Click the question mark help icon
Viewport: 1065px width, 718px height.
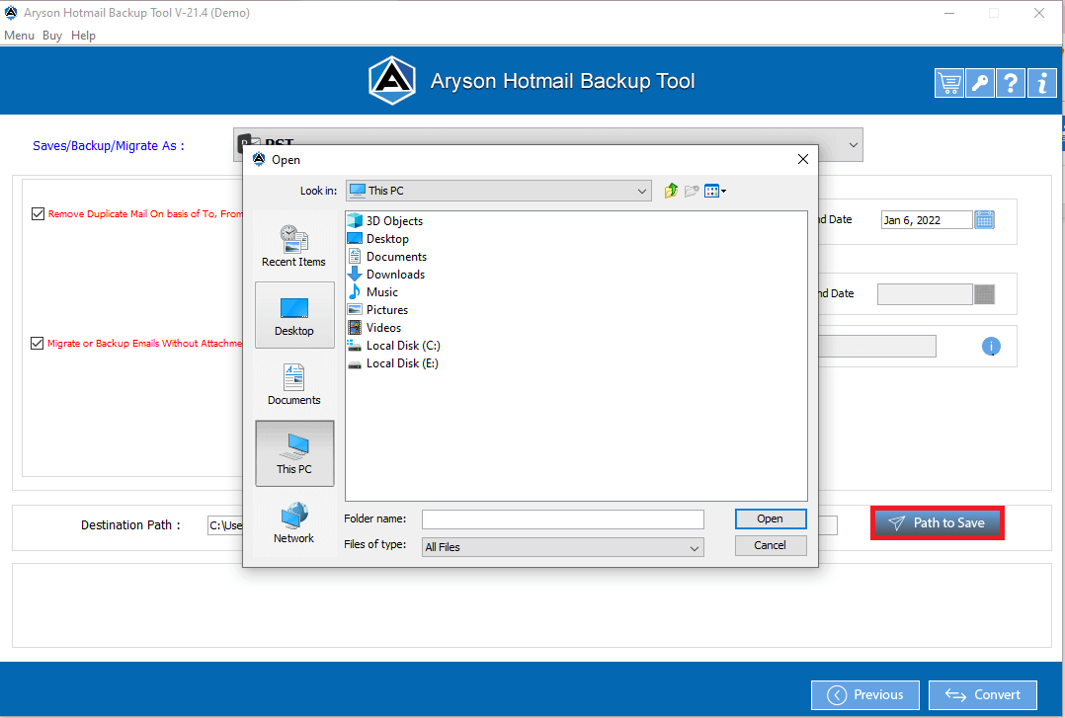pos(1011,84)
